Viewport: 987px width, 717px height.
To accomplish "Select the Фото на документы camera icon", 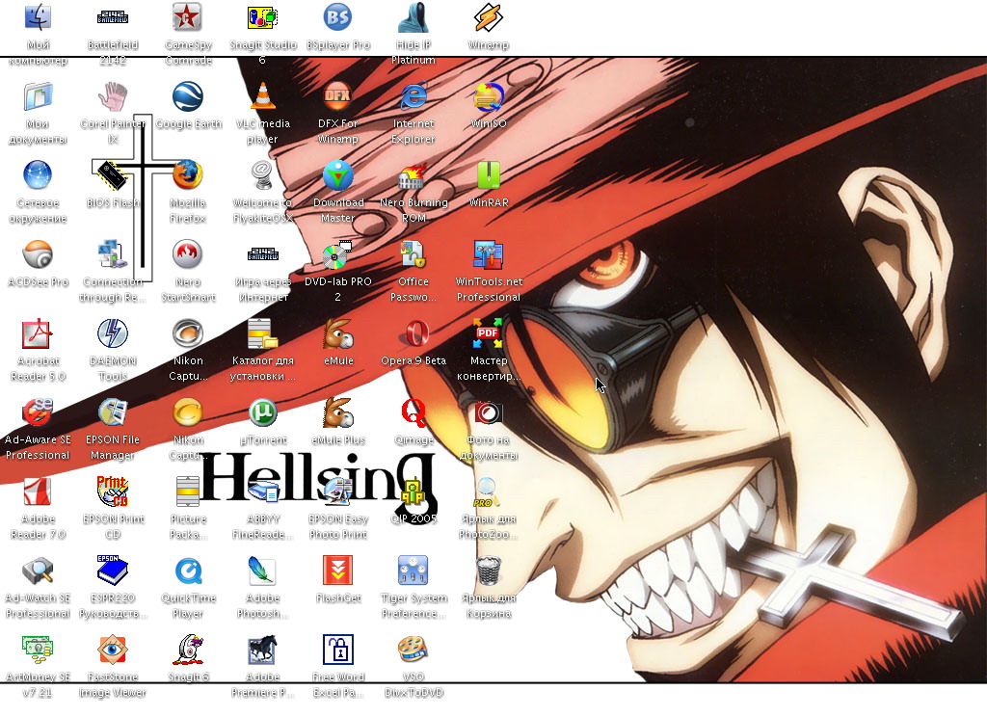I will click(488, 413).
